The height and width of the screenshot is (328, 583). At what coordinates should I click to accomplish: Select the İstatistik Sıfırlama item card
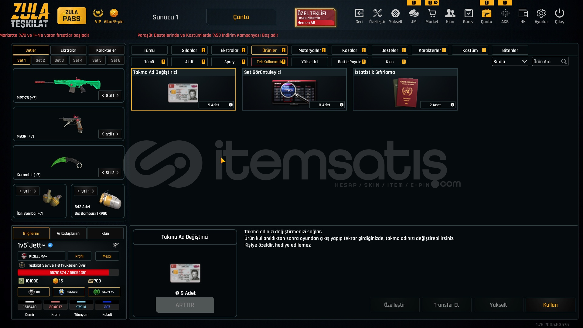[405, 89]
